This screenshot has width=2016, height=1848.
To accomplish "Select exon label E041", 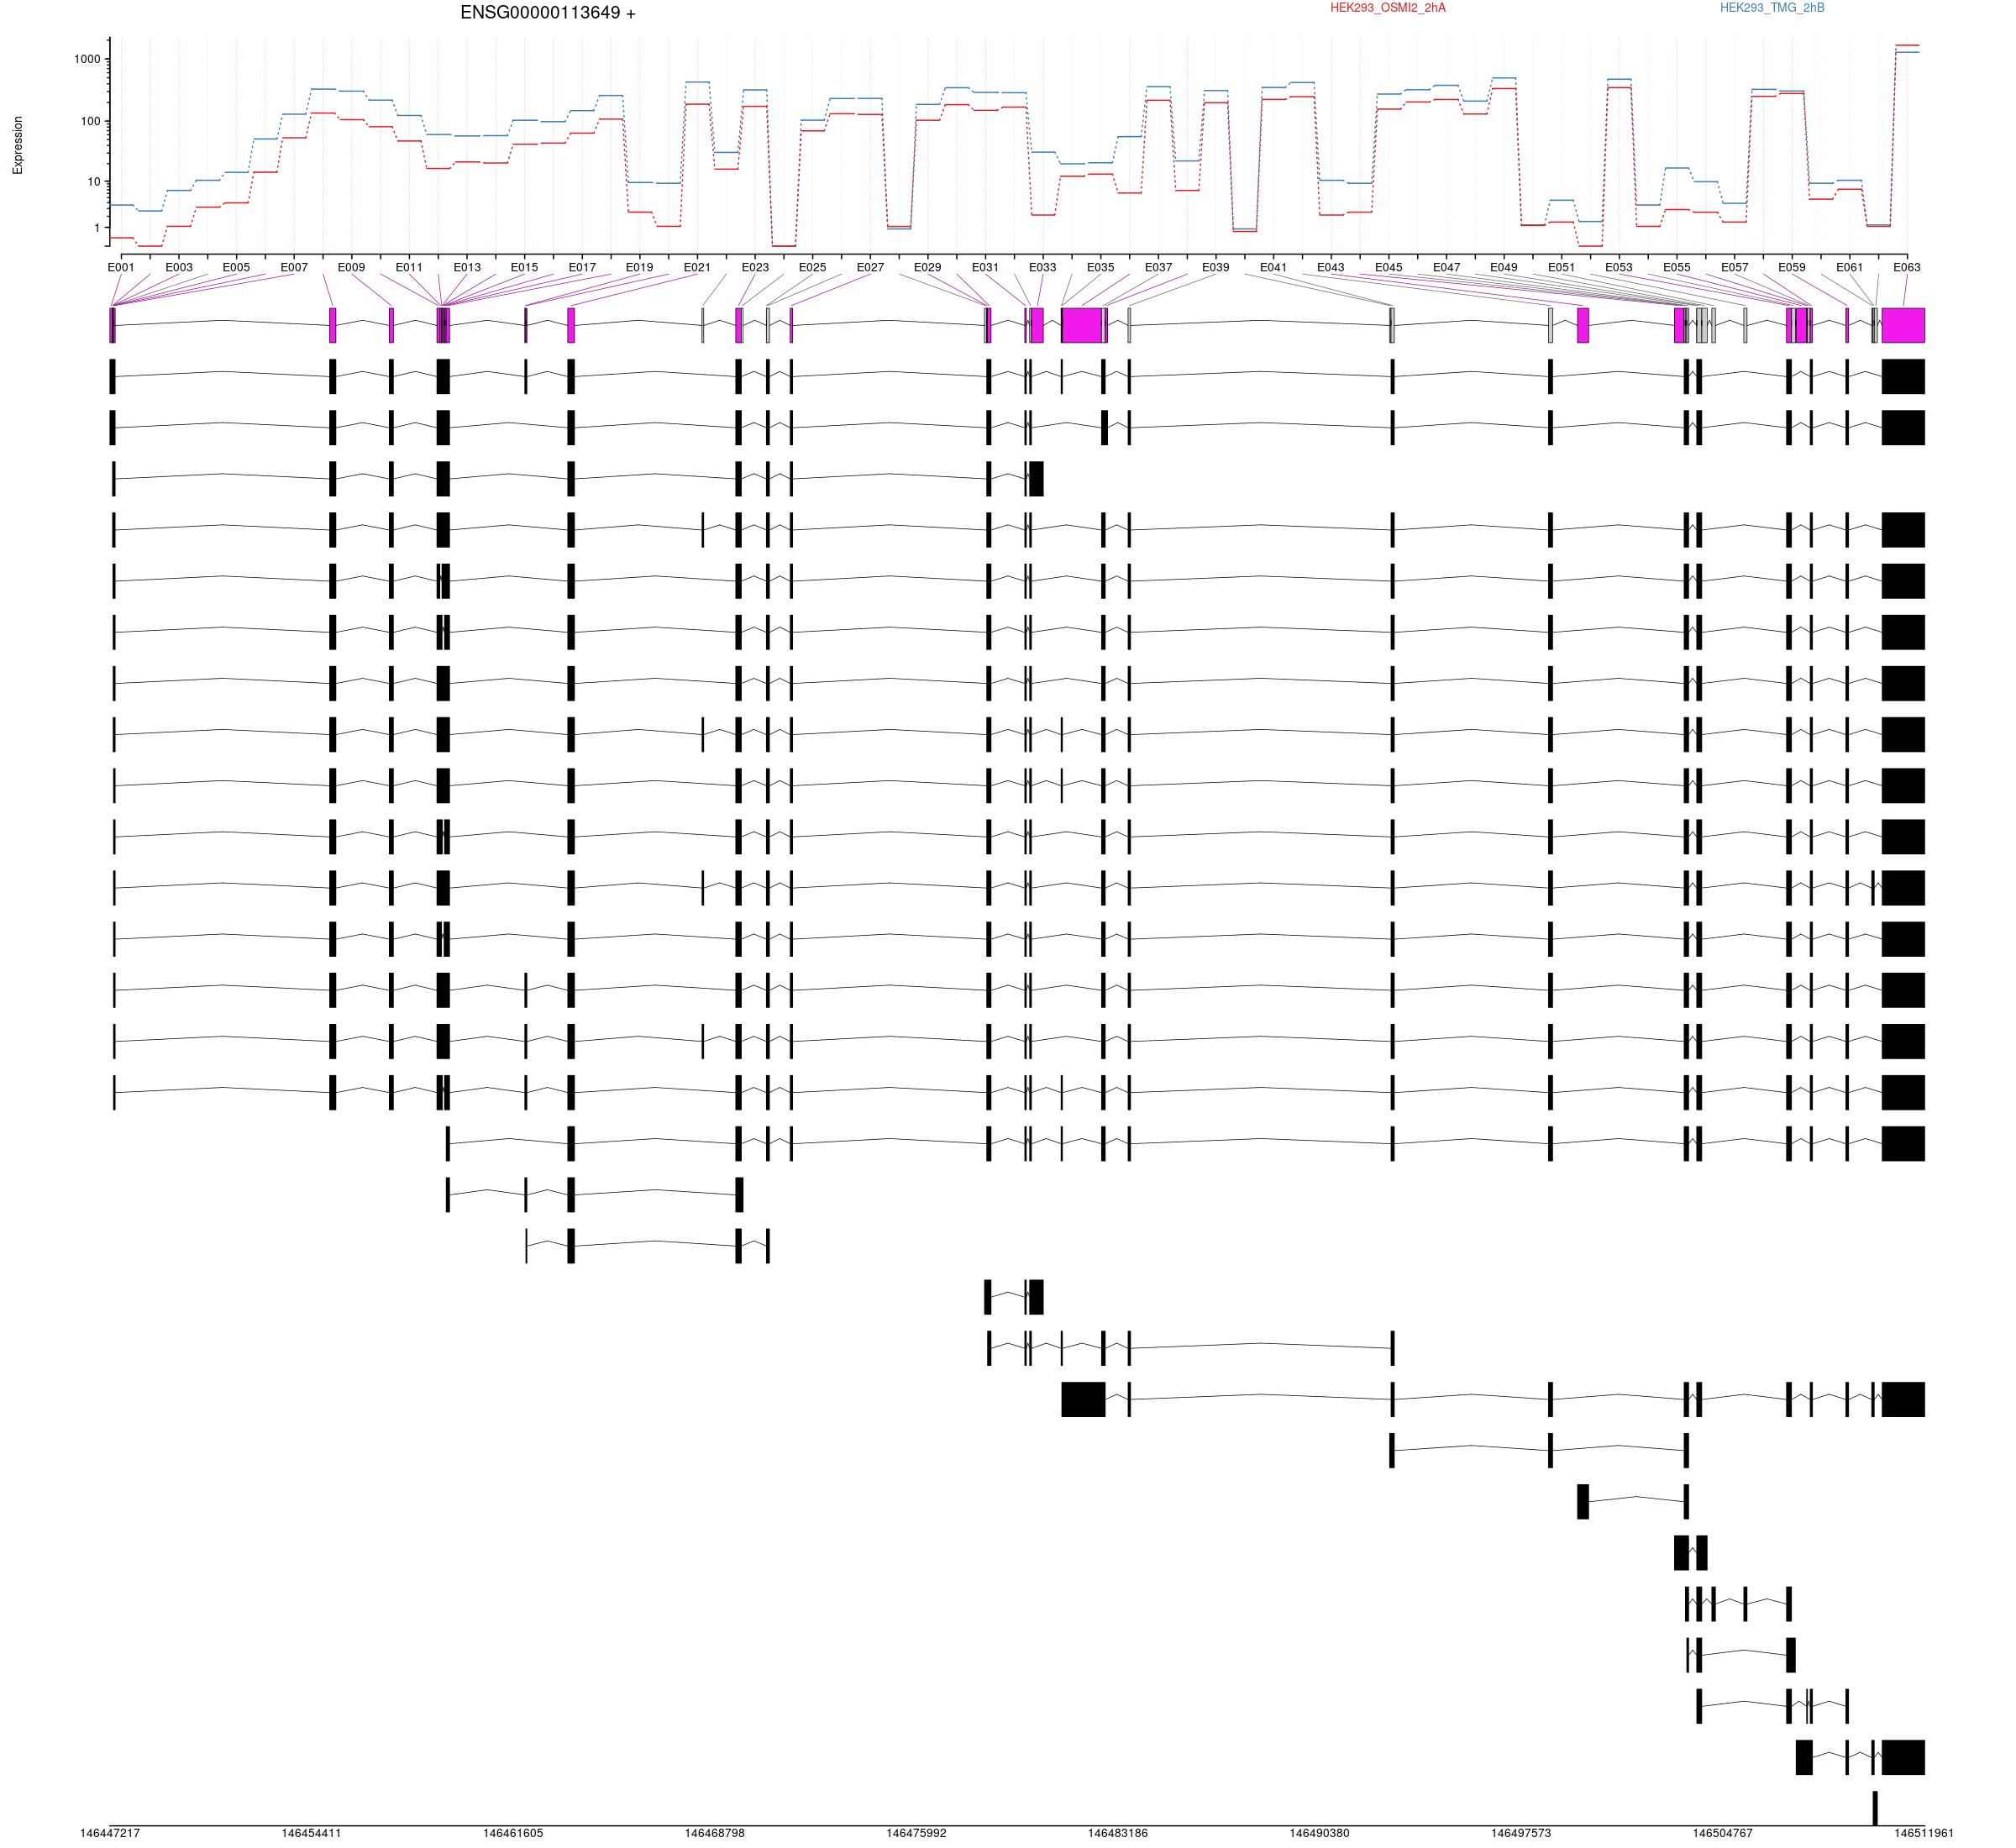I will coord(1273,267).
